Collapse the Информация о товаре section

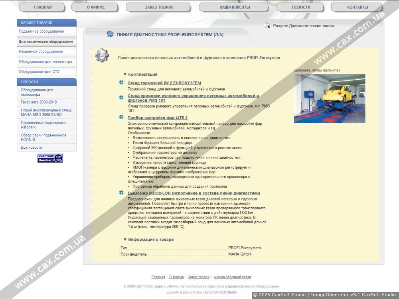coord(148,240)
